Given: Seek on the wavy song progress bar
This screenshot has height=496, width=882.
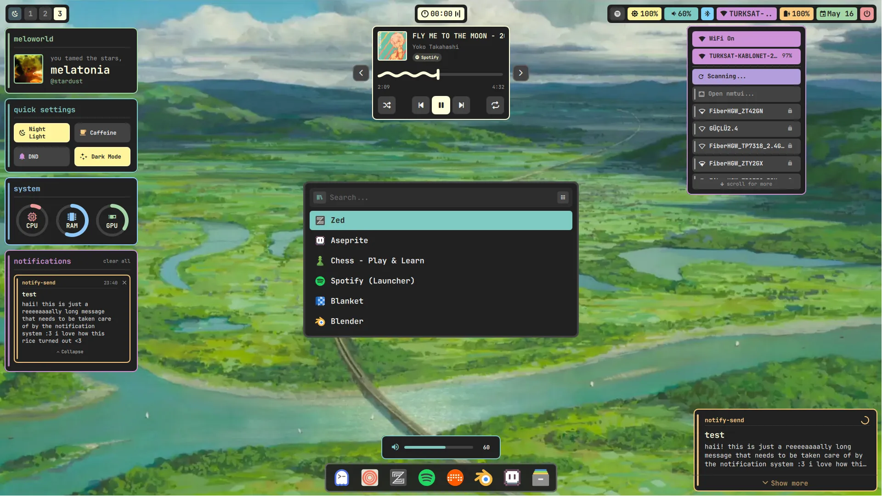Looking at the screenshot, I should (x=440, y=74).
